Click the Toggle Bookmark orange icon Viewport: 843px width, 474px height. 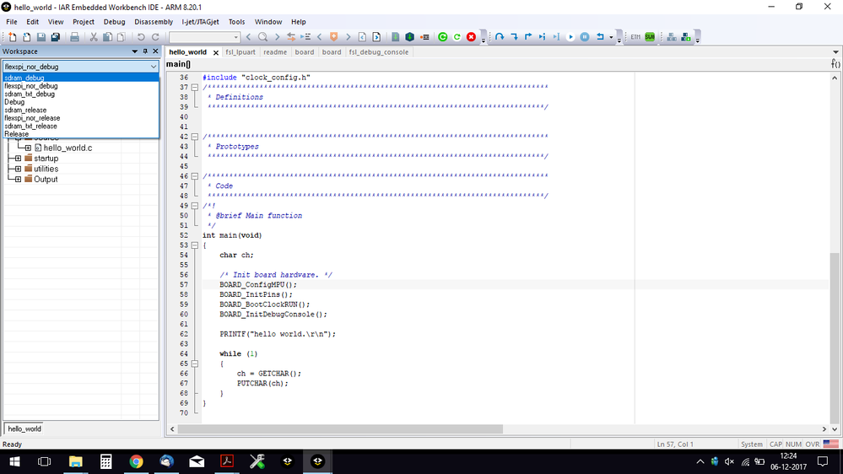(334, 37)
